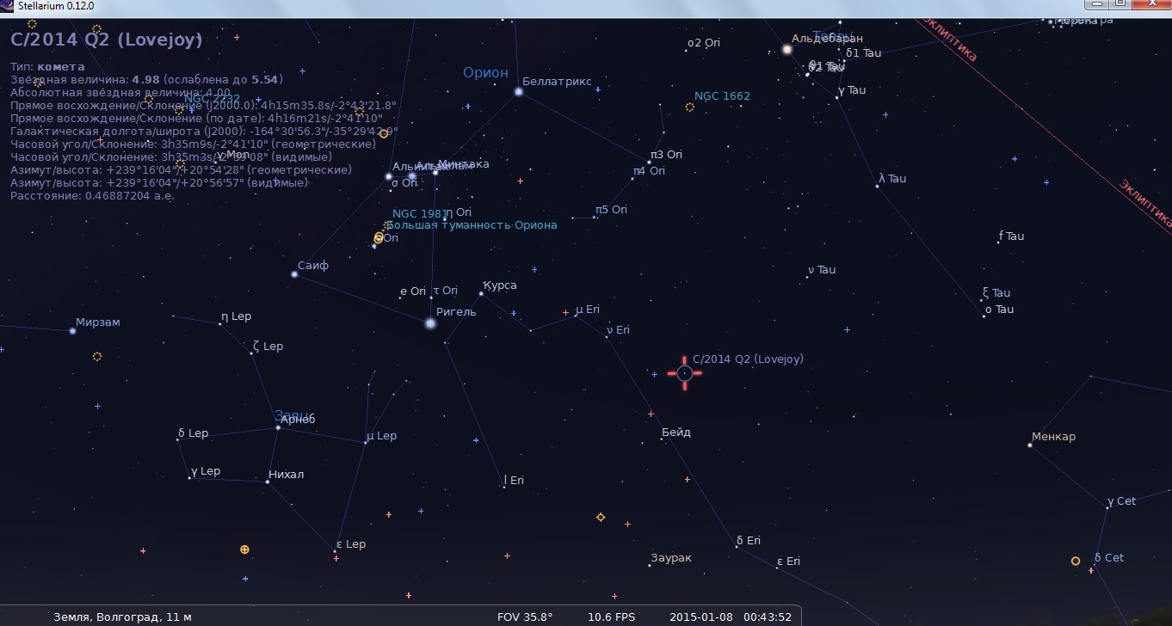Select the NGC 1662 cluster marker
The height and width of the screenshot is (626, 1172).
689,107
